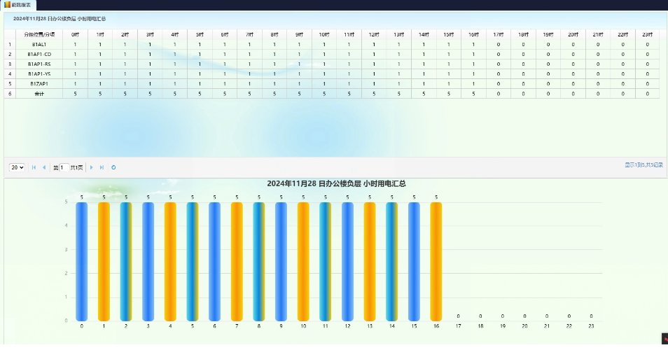Click the 显示1到5,共5记录 record summary
668x350 pixels.
643,164
